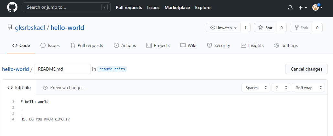Switch to the repository Pull requests tab

coord(87,45)
